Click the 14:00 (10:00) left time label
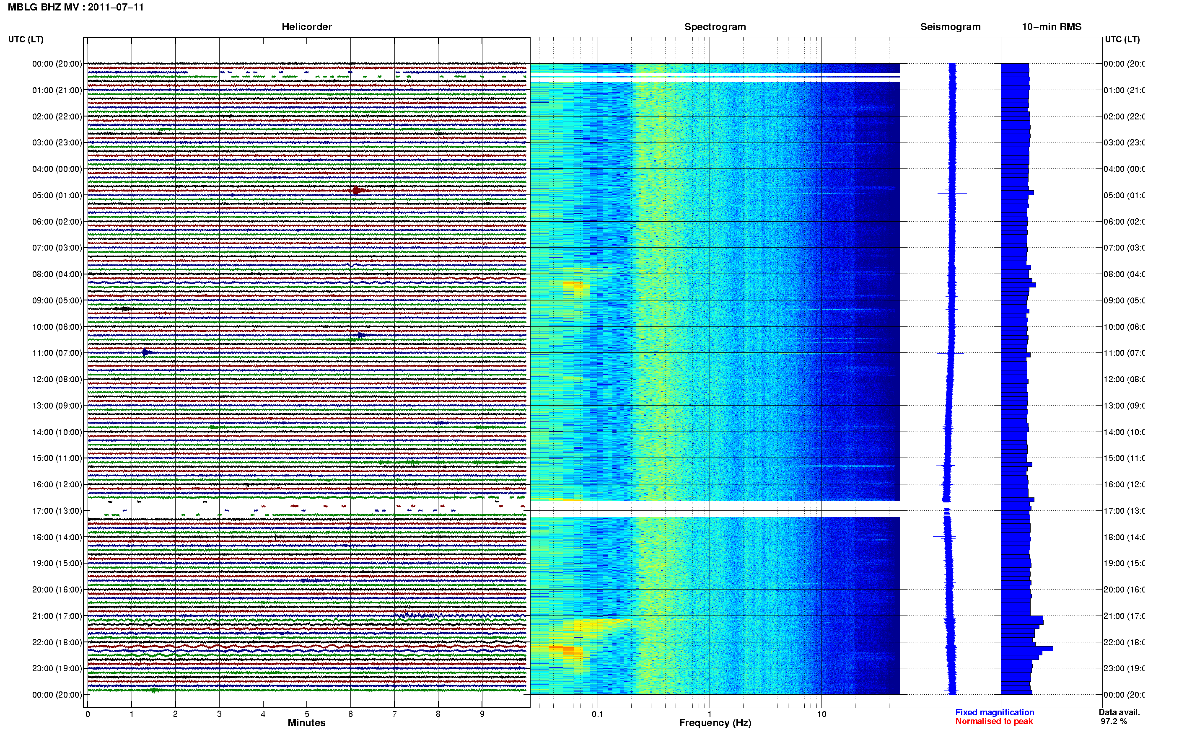This screenshot has width=1192, height=745. coord(57,432)
